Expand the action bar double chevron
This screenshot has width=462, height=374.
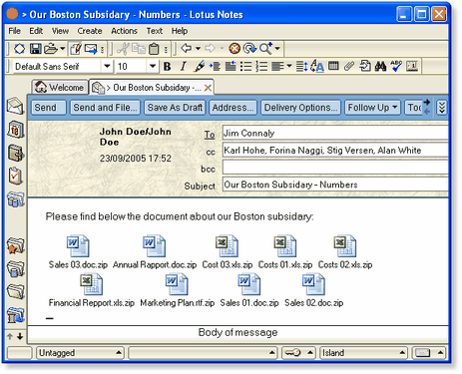click(441, 108)
